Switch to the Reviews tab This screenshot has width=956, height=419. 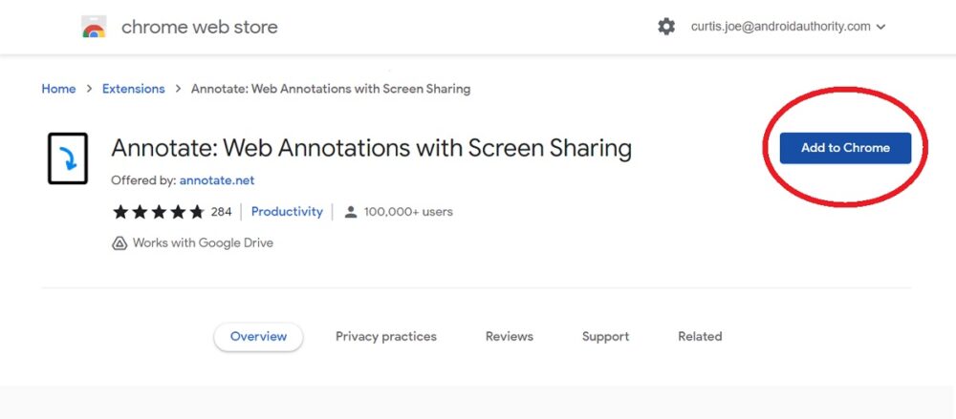(510, 336)
